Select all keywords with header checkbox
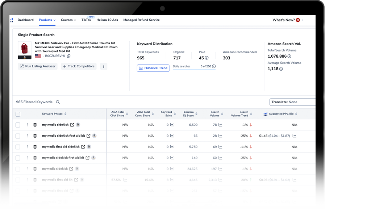 (18, 114)
